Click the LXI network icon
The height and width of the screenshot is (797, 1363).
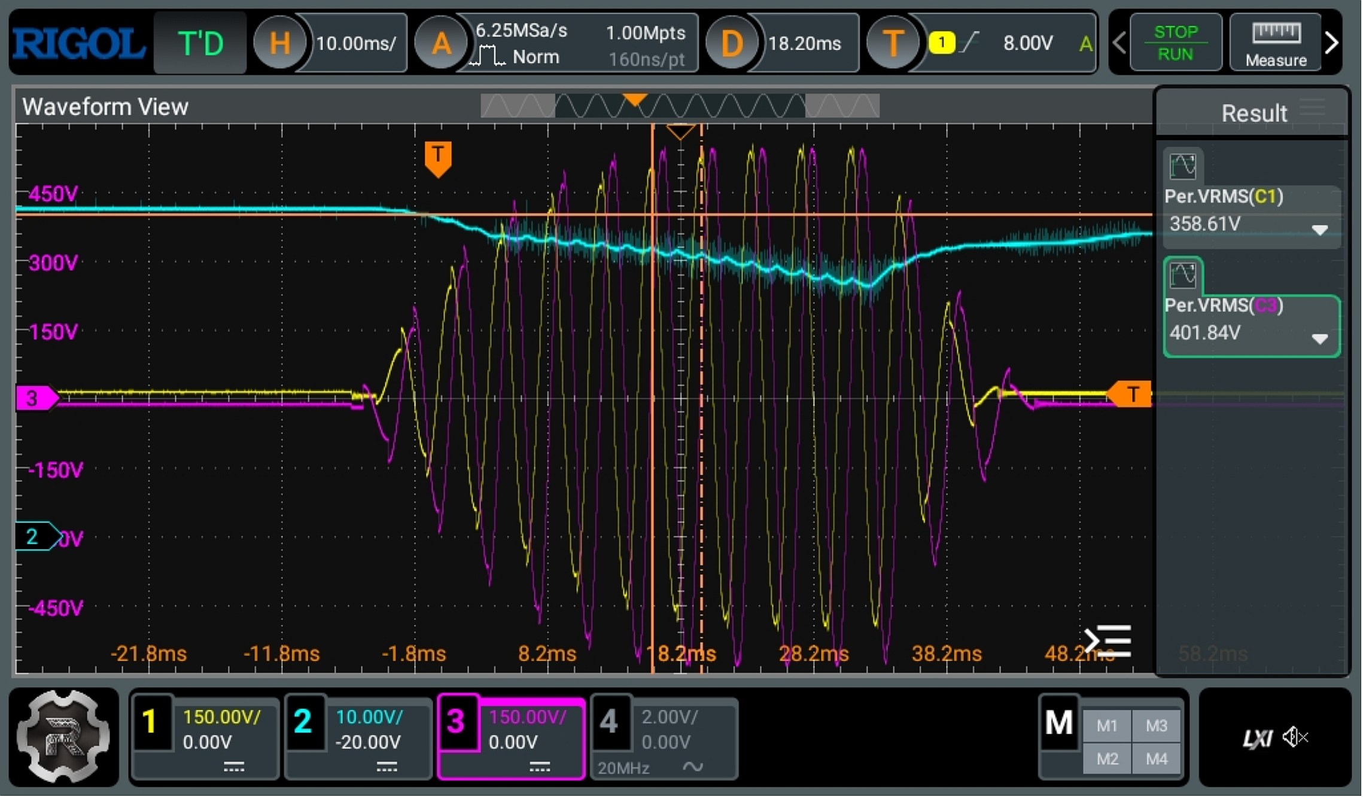1258,740
